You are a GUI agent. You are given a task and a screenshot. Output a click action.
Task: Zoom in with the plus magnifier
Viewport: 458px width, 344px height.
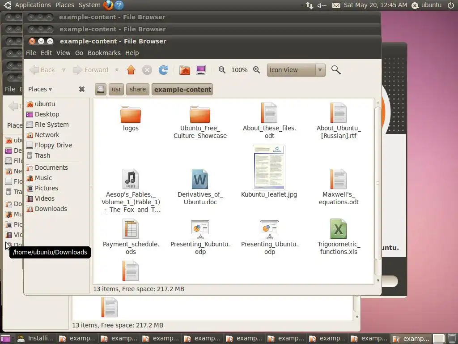256,70
